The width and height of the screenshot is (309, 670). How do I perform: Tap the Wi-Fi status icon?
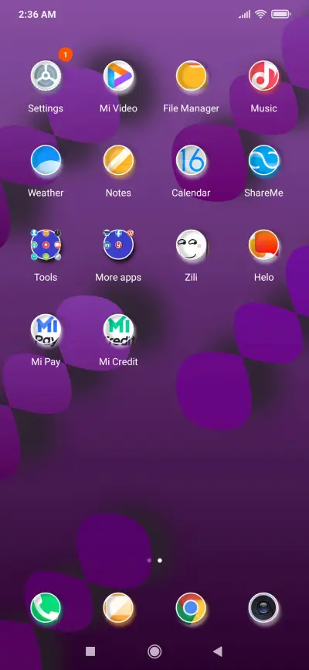[x=260, y=14]
